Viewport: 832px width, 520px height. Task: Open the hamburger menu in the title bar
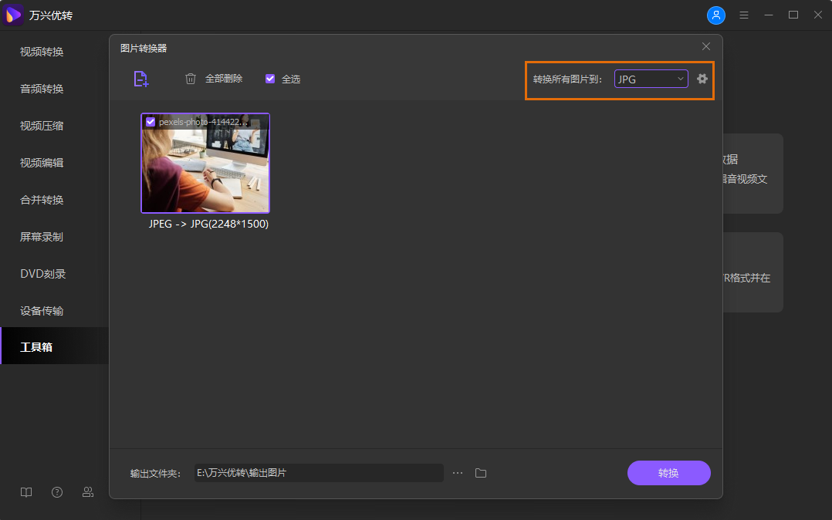point(743,15)
